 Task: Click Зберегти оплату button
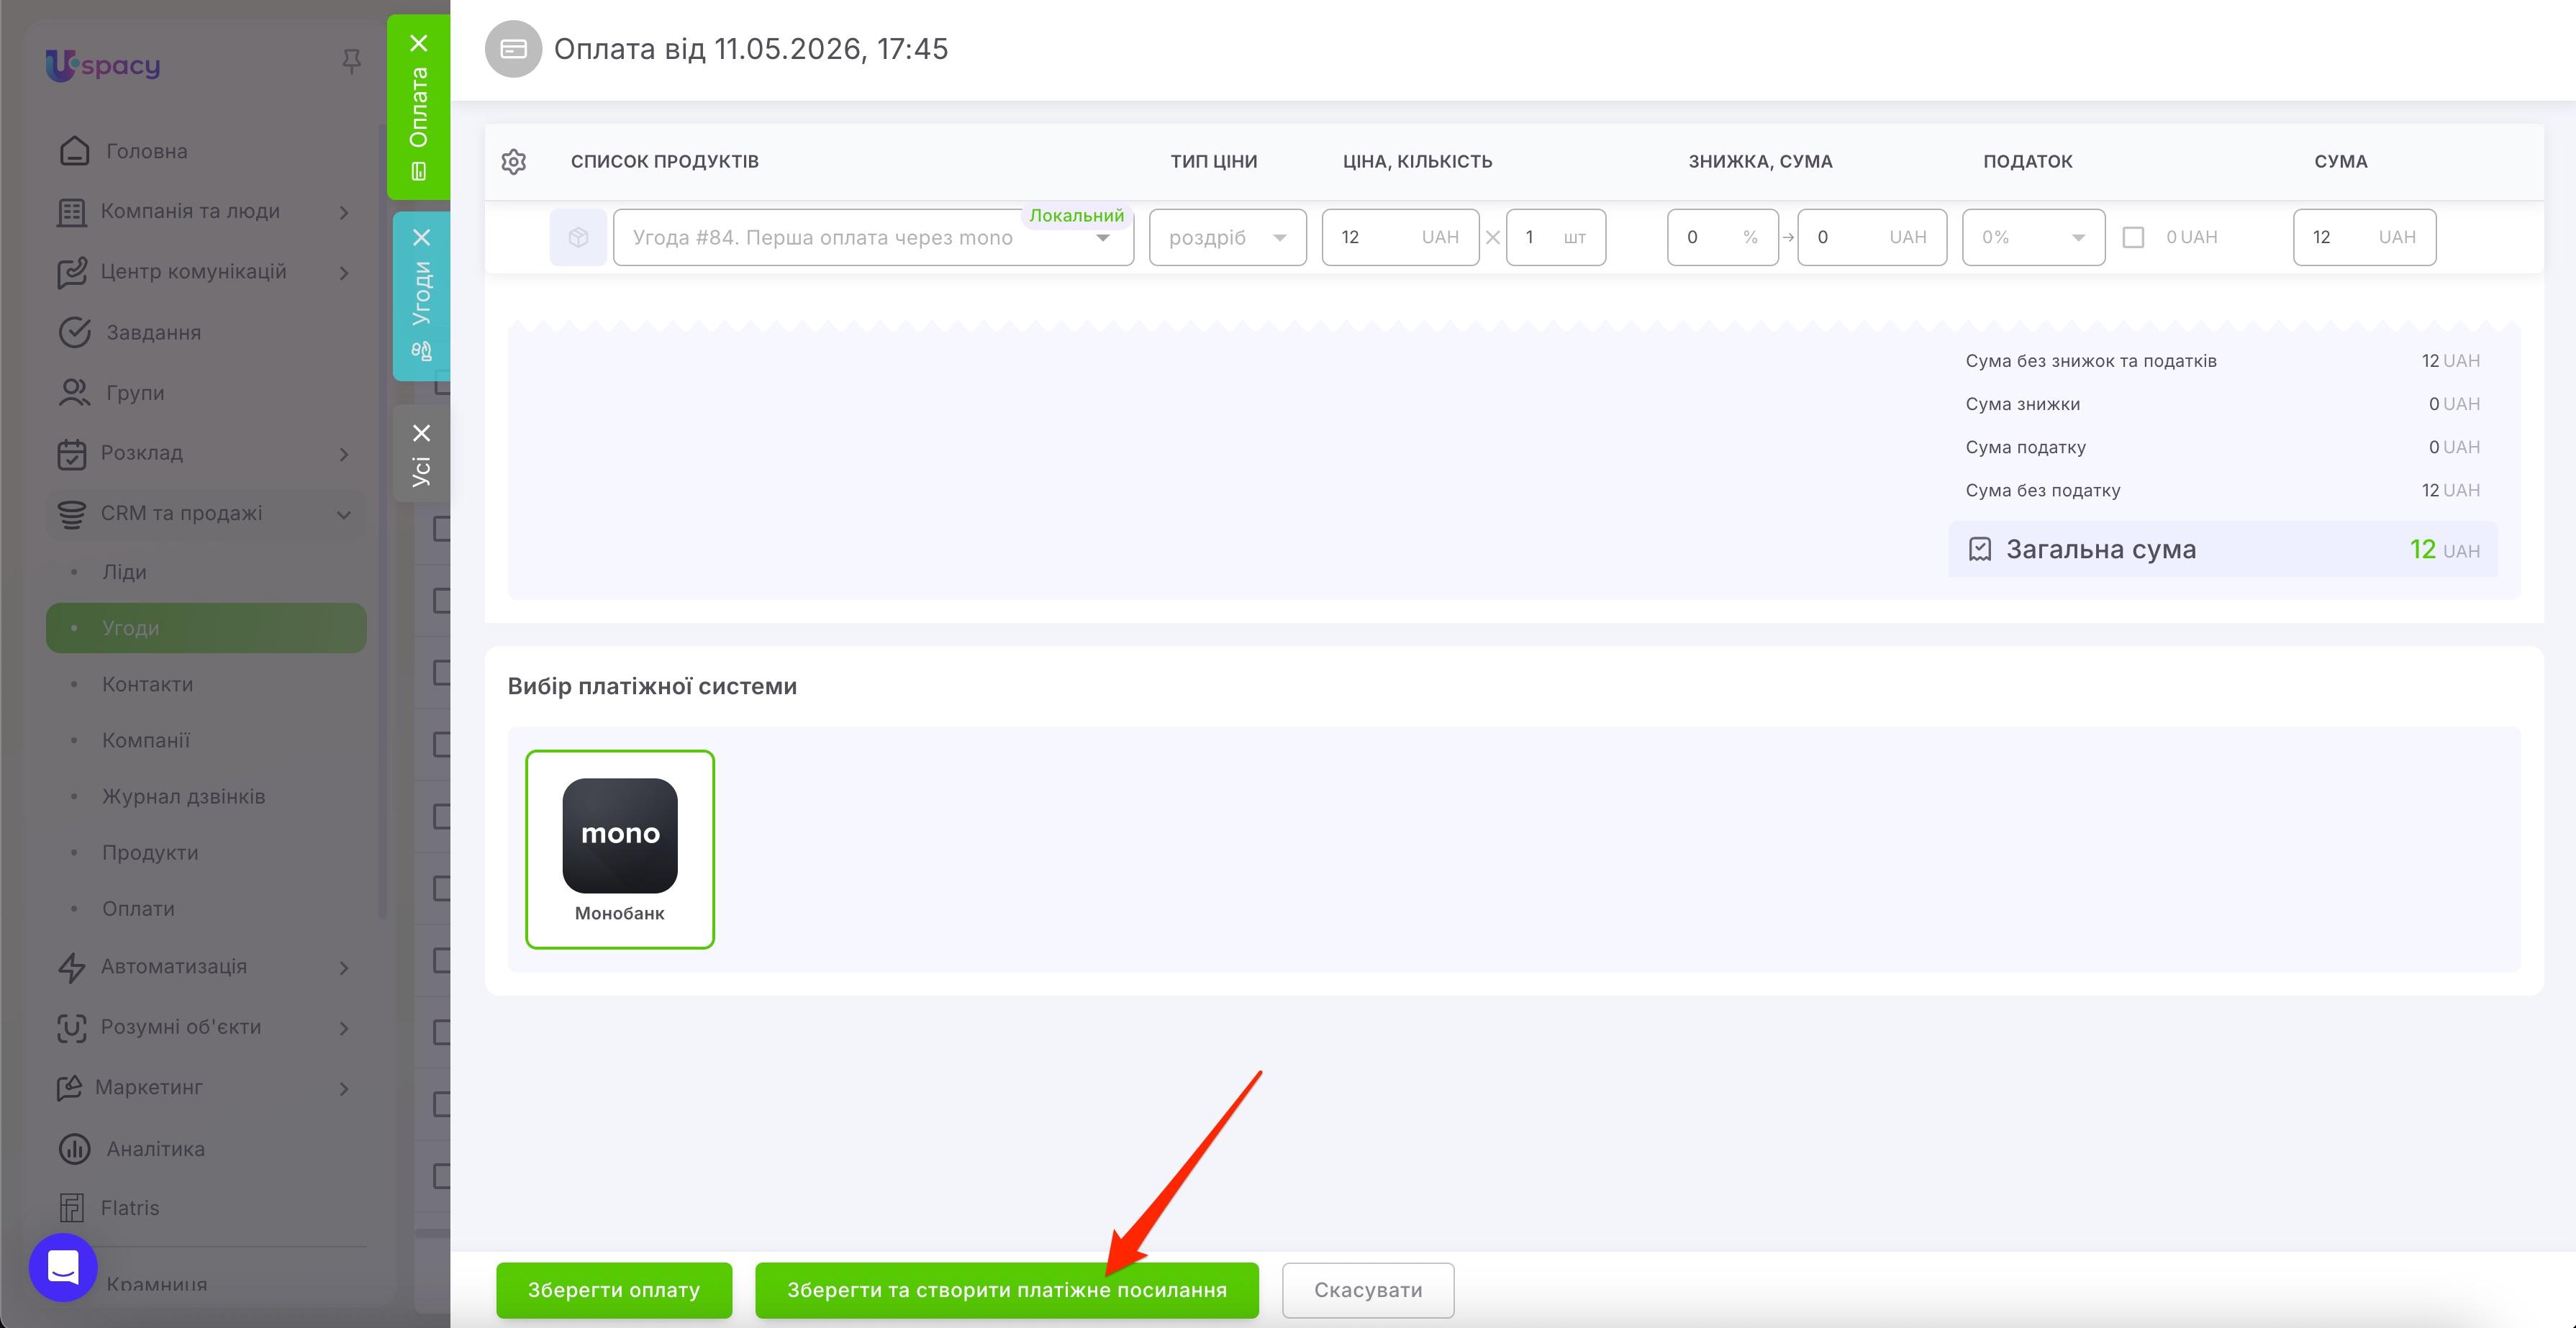pos(614,1290)
